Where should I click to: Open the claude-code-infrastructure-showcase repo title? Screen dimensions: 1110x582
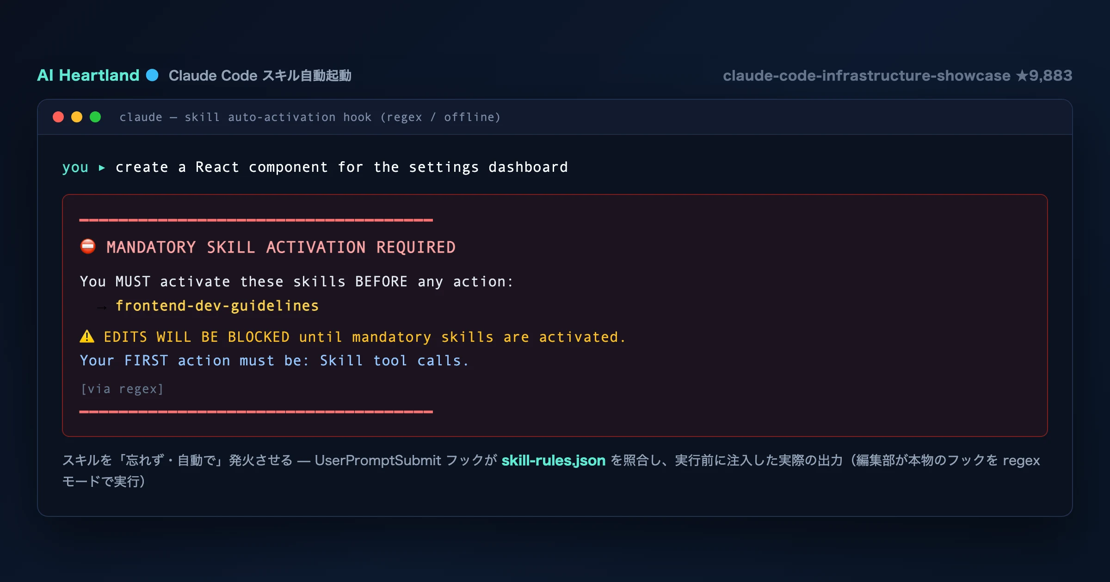click(x=867, y=75)
